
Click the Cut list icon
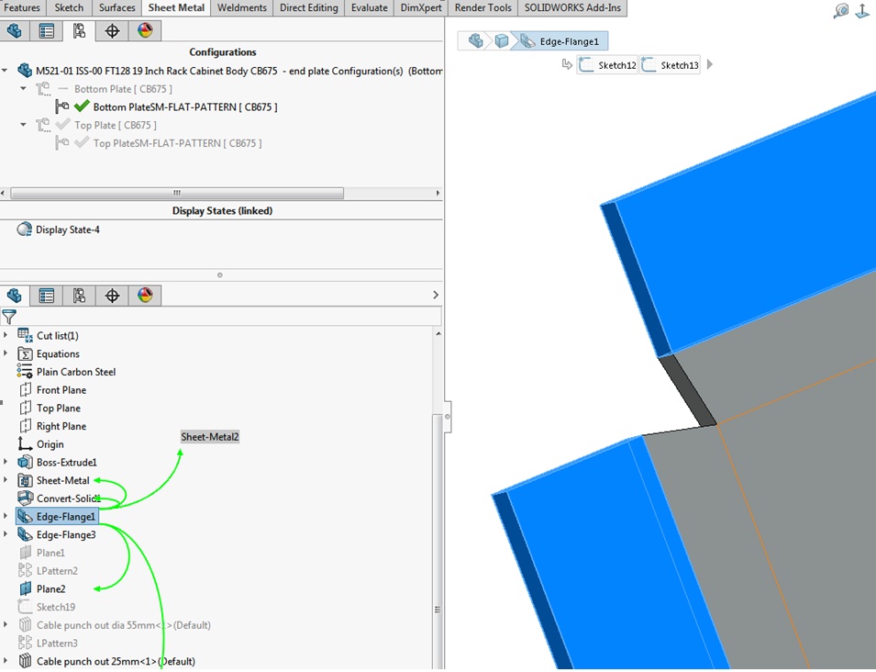tap(25, 335)
